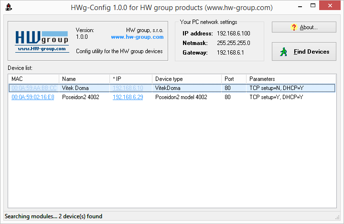344x224 pixels.
Task: Select the Vitek Doma name cell
Action: click(75, 88)
